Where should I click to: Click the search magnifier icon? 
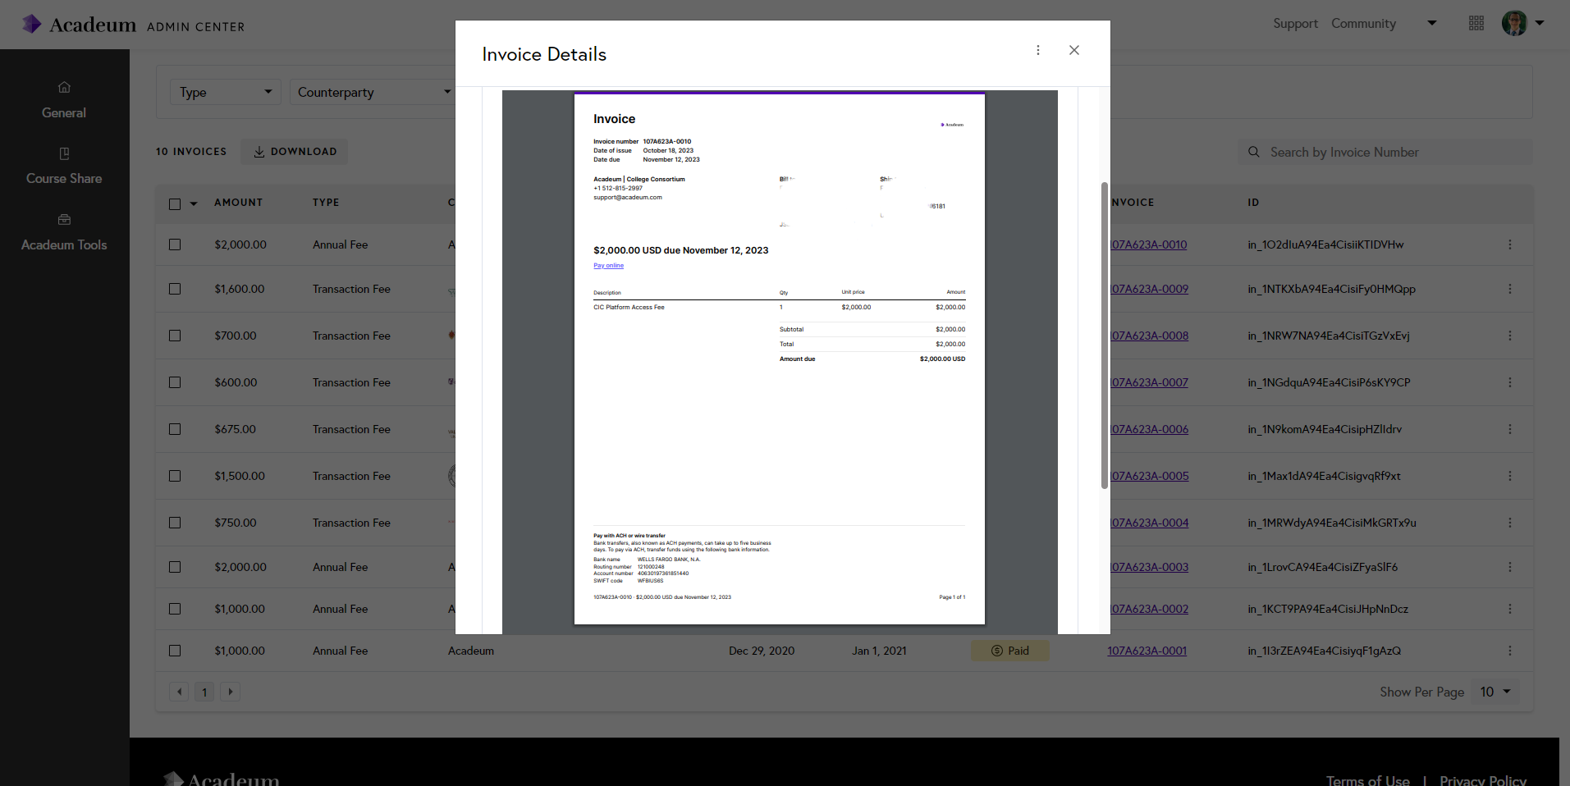coord(1253,152)
